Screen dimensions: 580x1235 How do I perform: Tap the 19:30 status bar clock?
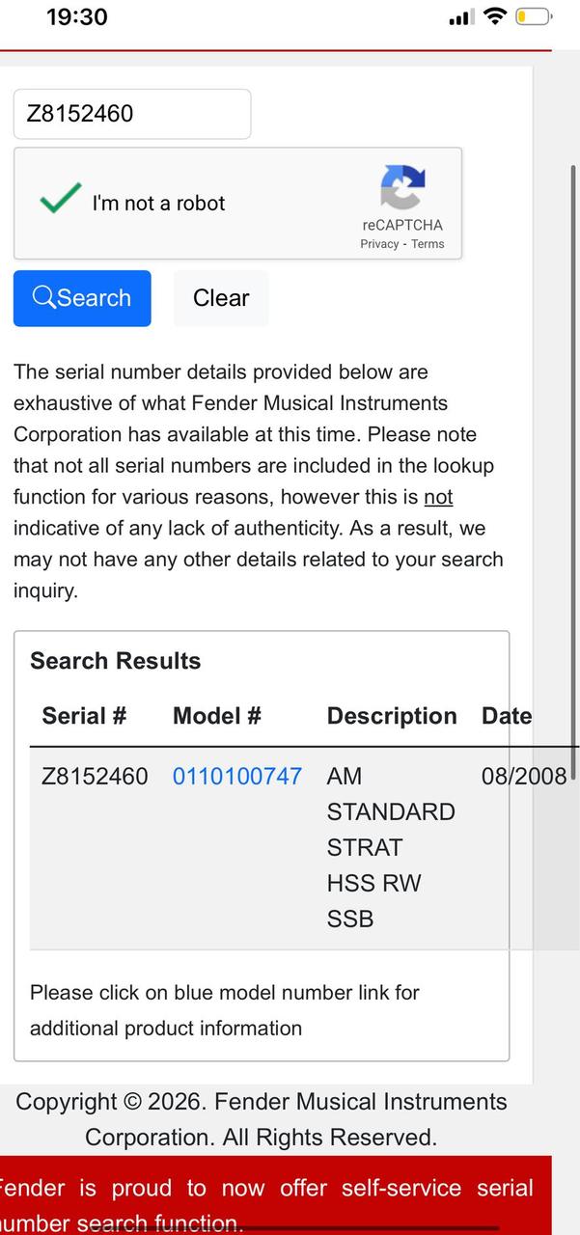pos(77,16)
